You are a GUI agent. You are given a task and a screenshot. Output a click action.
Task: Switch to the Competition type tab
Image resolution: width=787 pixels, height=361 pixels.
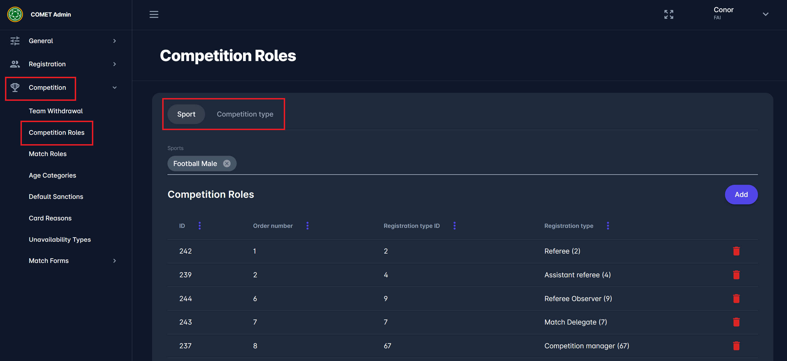click(x=245, y=114)
